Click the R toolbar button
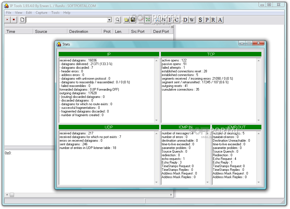Screen dimensions: 290x209 (213, 20)
